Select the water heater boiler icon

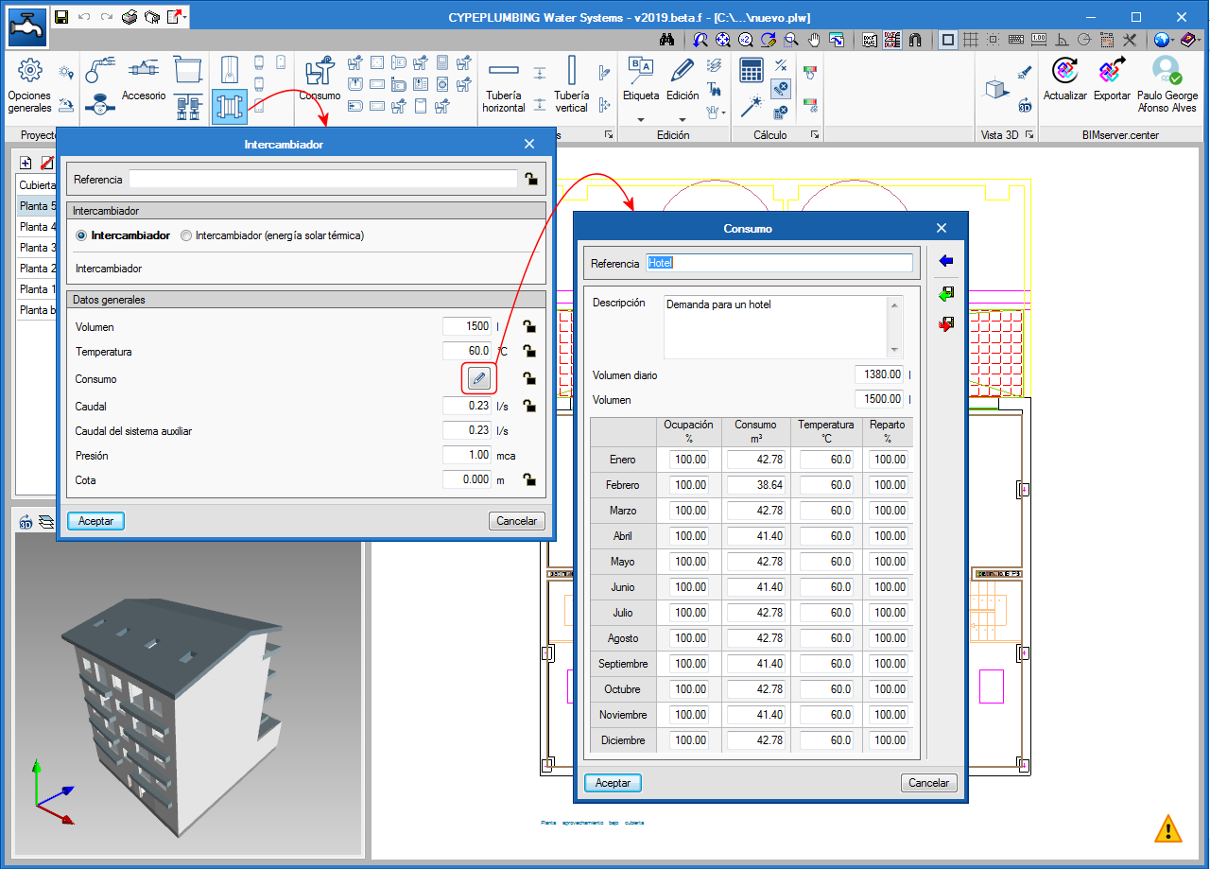click(x=230, y=70)
